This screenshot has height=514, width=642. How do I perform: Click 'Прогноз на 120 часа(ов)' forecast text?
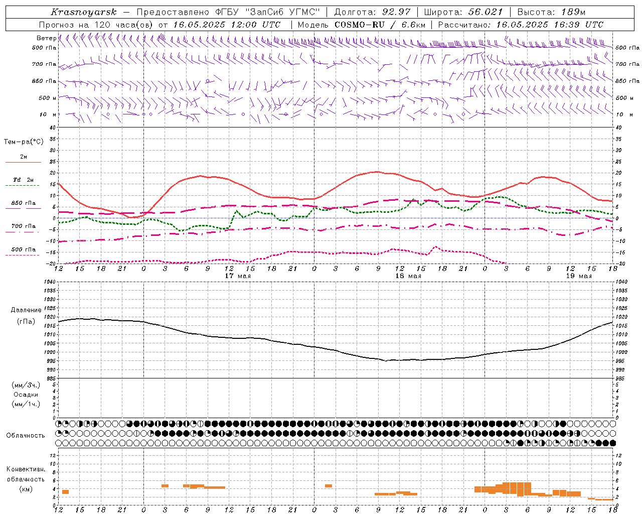pos(96,25)
